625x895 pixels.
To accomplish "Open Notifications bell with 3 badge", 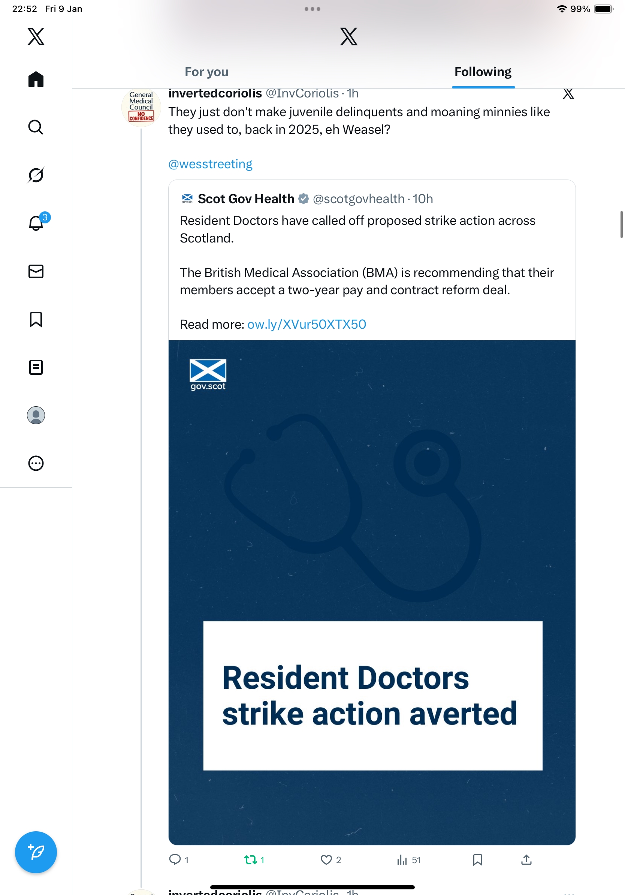I will 36,223.
